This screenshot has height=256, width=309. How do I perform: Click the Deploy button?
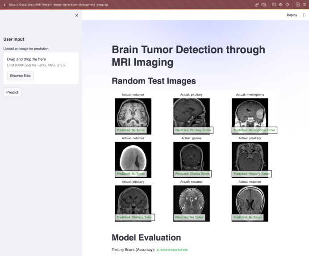[x=292, y=15]
